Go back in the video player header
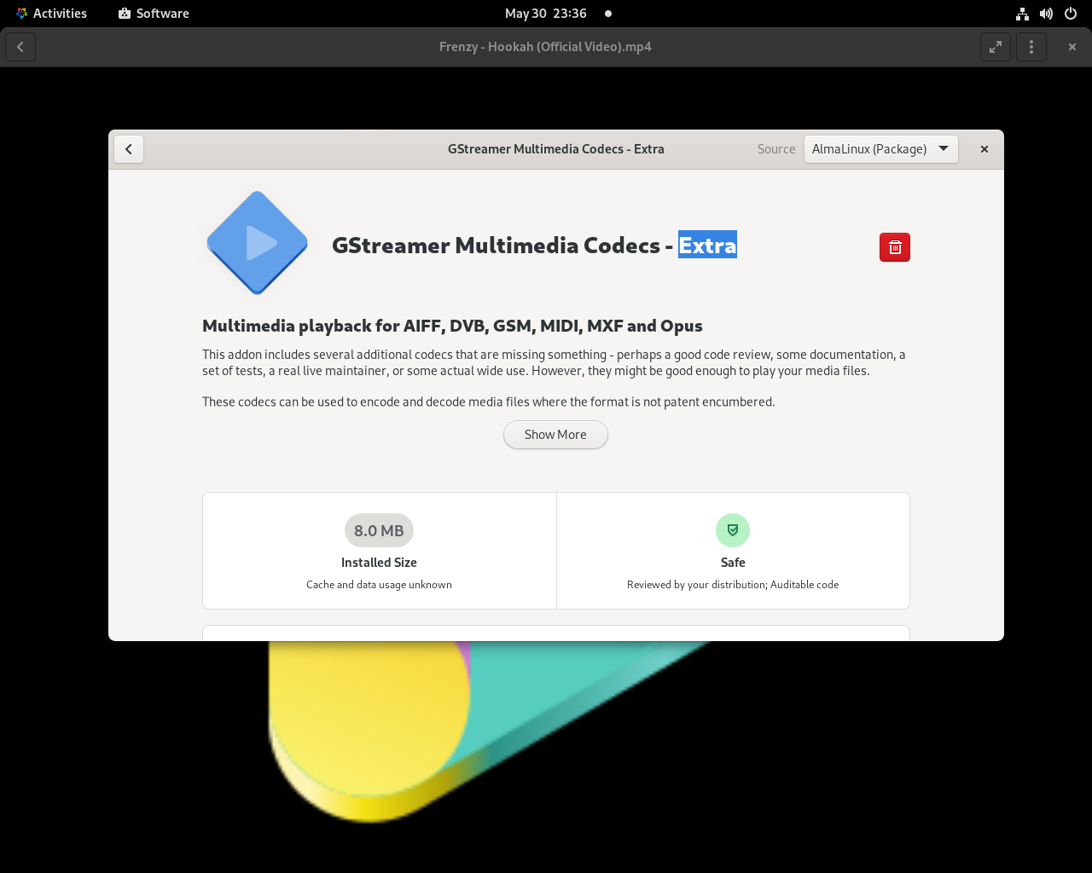The height and width of the screenshot is (873, 1092). 20,47
